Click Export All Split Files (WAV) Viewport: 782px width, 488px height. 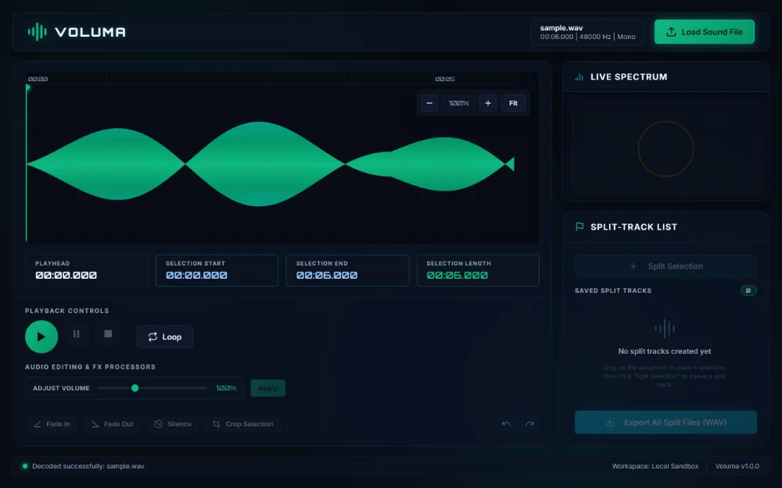(665, 422)
